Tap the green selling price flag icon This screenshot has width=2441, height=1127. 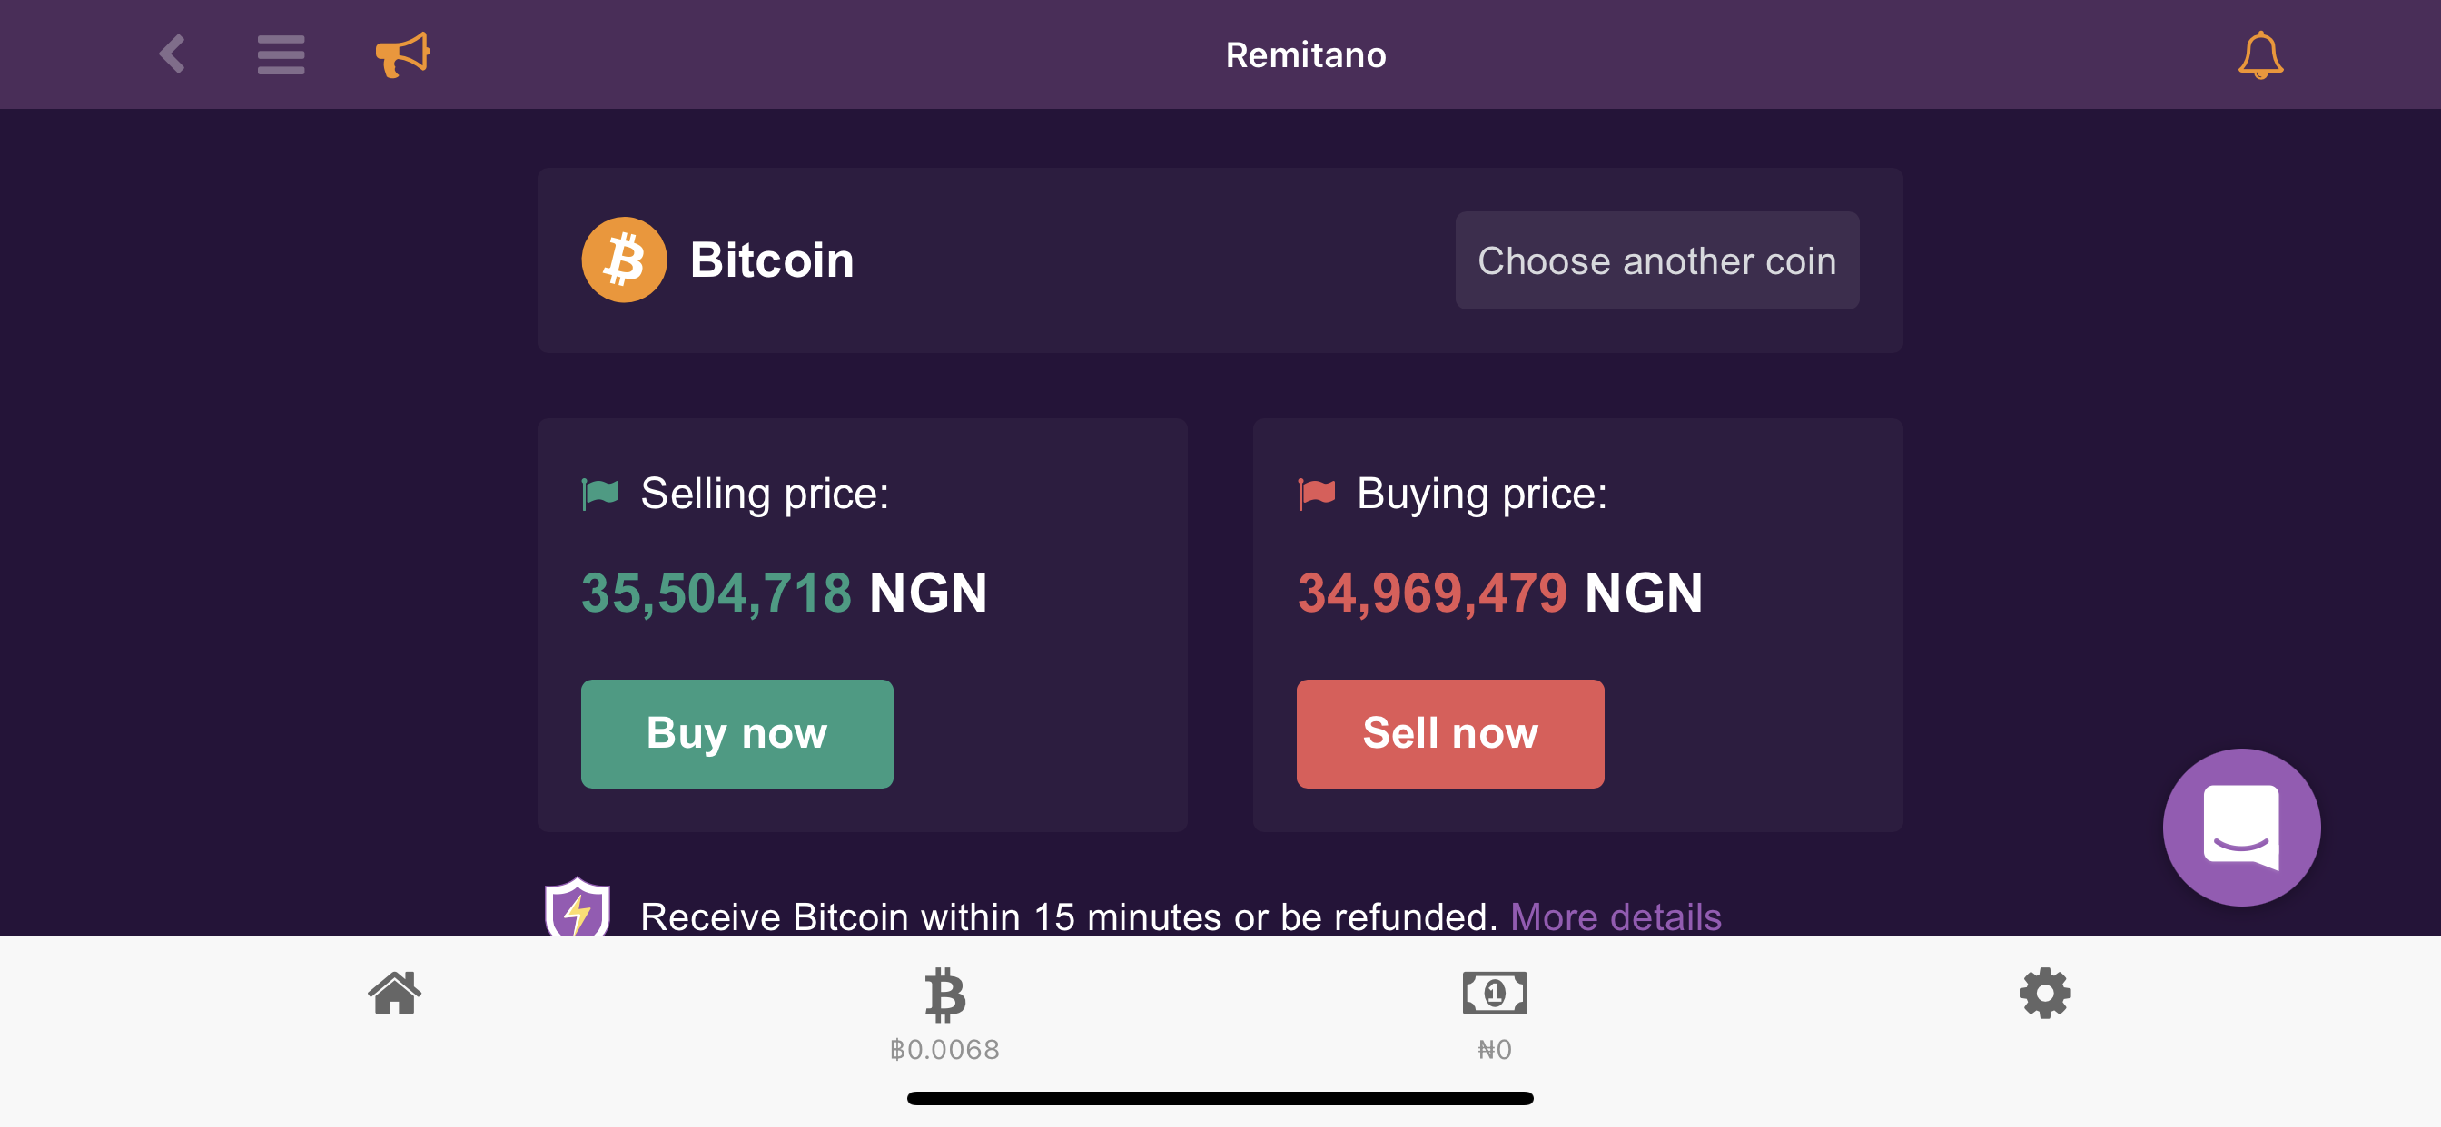click(598, 493)
